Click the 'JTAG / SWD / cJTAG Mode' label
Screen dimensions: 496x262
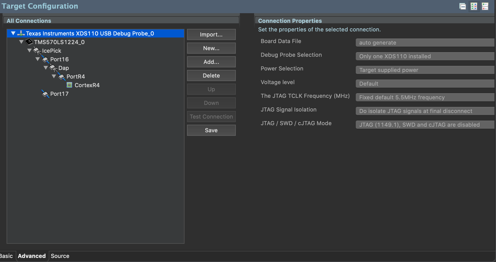(296, 123)
